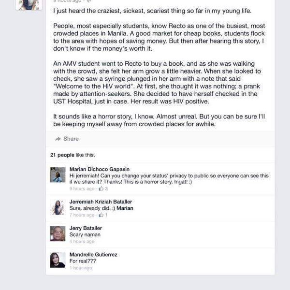The height and width of the screenshot is (290, 290).
Task: Click the '9 hours ago' timestamp on Marian's comment
Action: (x=82, y=188)
